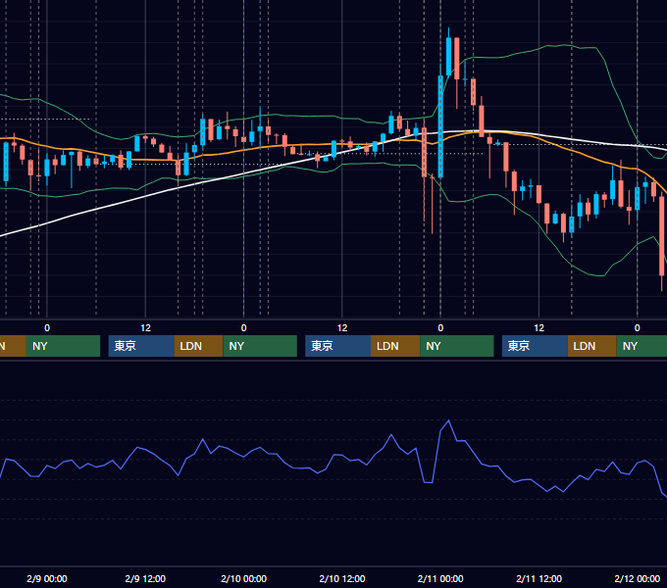Screen dimensions: 667x588
Task: Click the 2/11 12:00 date label
Action: [539, 578]
